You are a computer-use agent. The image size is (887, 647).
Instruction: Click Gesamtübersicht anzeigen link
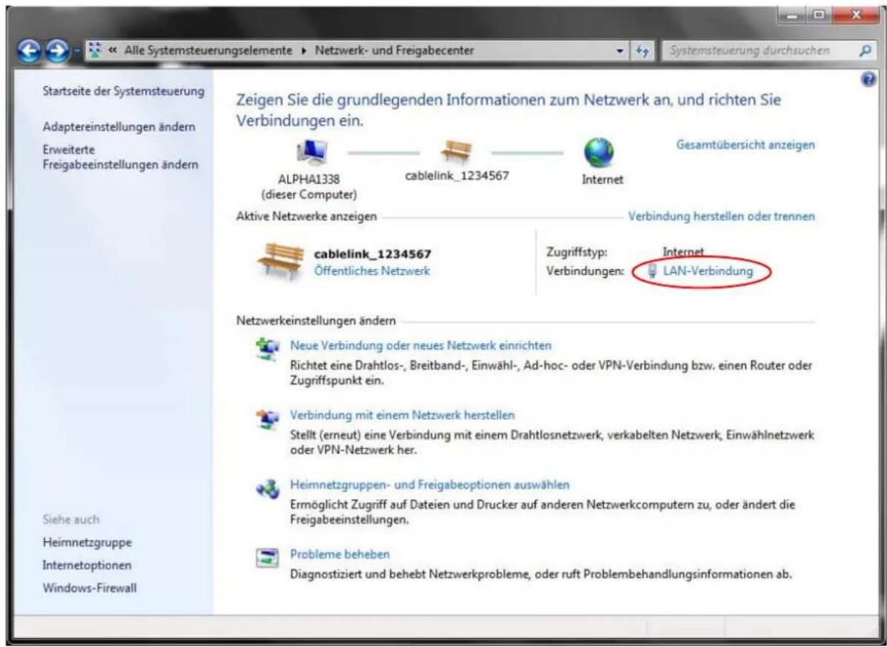745,145
